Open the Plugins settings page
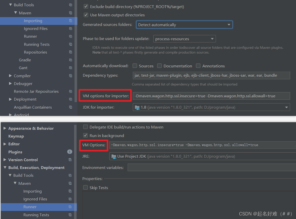 click(x=15, y=152)
